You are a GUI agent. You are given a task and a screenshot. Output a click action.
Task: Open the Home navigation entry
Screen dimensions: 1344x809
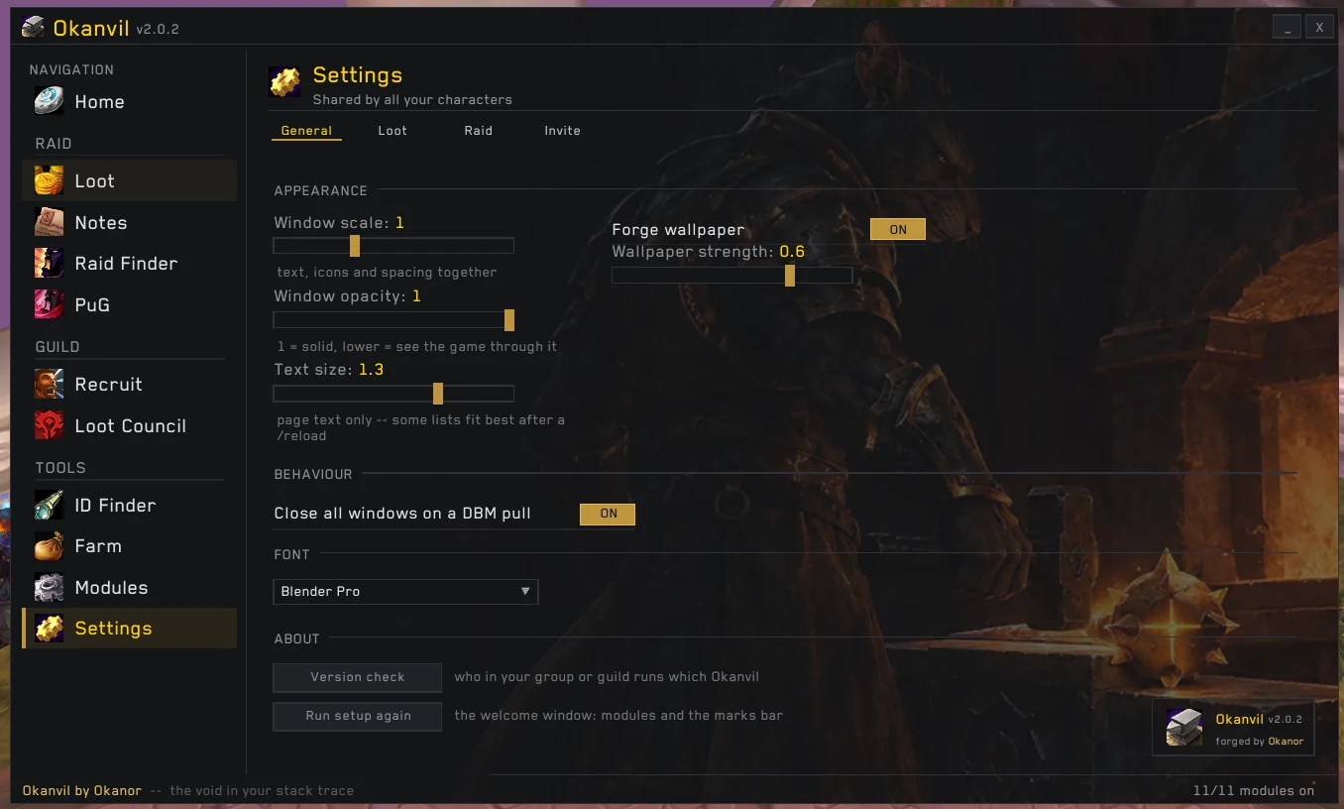click(x=129, y=101)
